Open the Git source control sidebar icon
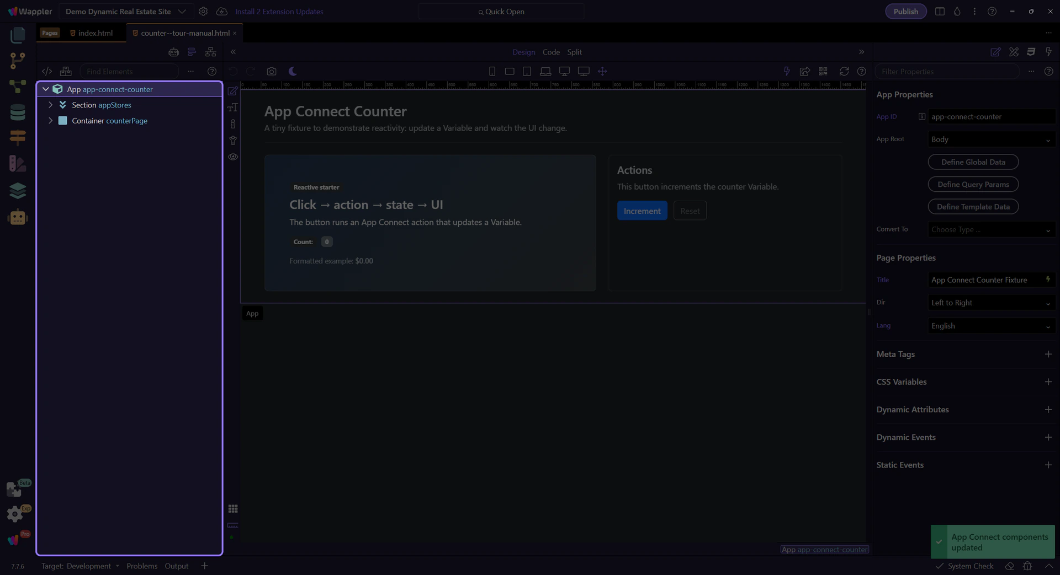This screenshot has width=1060, height=575. (17, 60)
